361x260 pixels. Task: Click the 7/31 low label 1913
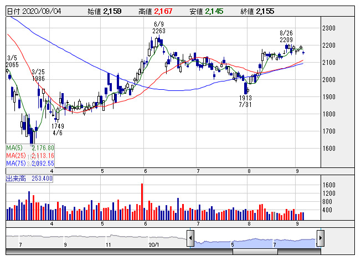pos(245,97)
